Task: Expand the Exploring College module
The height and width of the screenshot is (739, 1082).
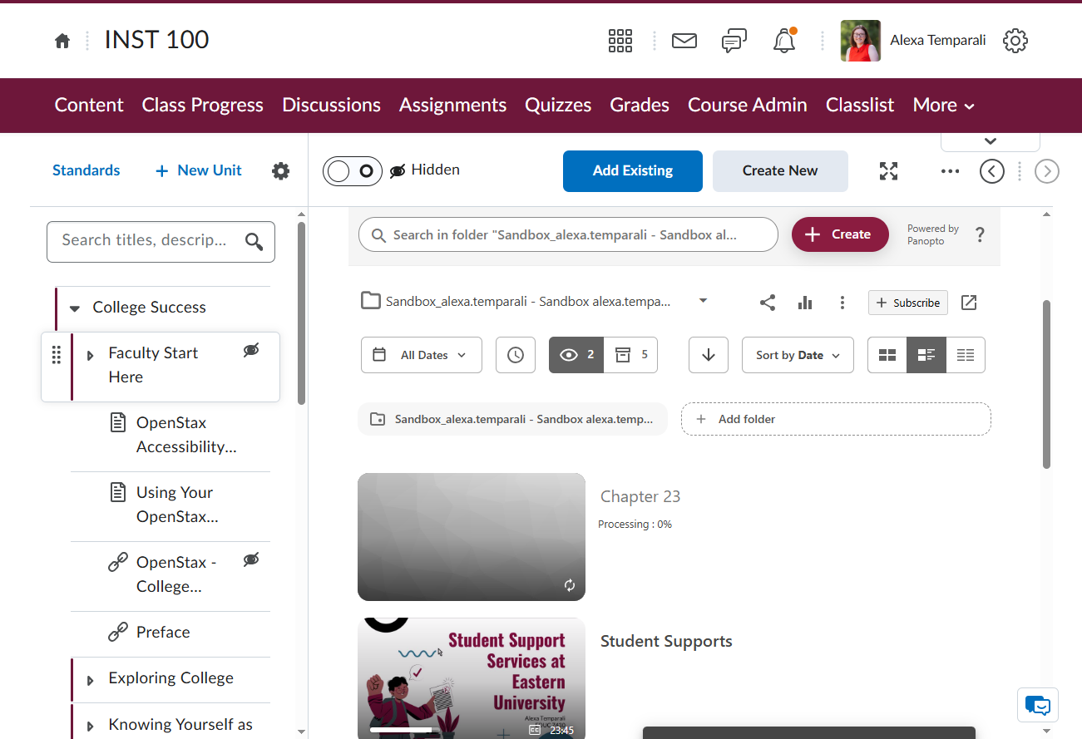Action: pyautogui.click(x=91, y=681)
